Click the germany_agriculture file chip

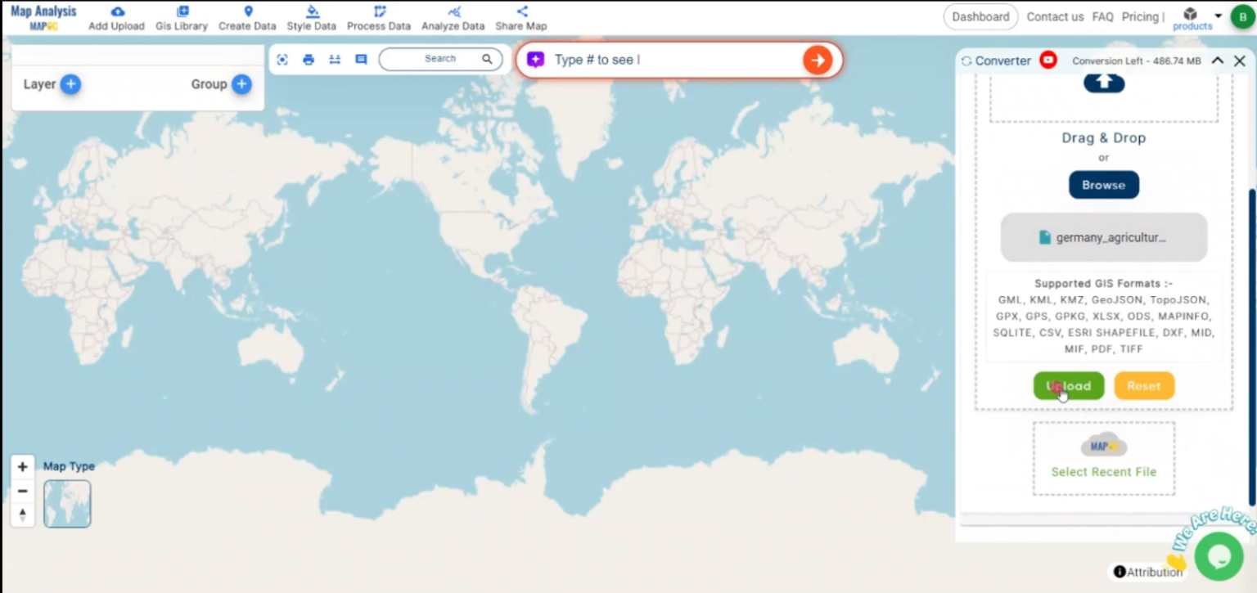click(x=1103, y=237)
